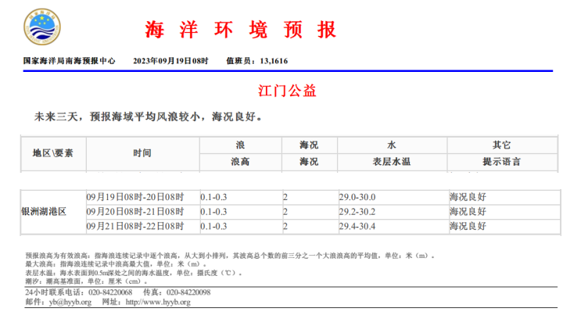Click the 09月21日08时-22日08时 time row

coord(134,226)
